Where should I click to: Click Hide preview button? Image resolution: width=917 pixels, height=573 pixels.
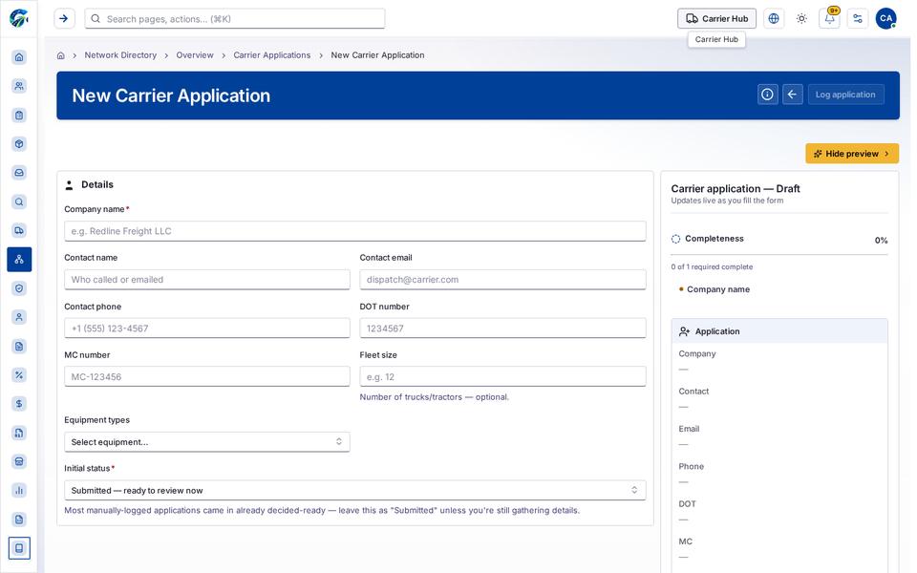pos(851,154)
